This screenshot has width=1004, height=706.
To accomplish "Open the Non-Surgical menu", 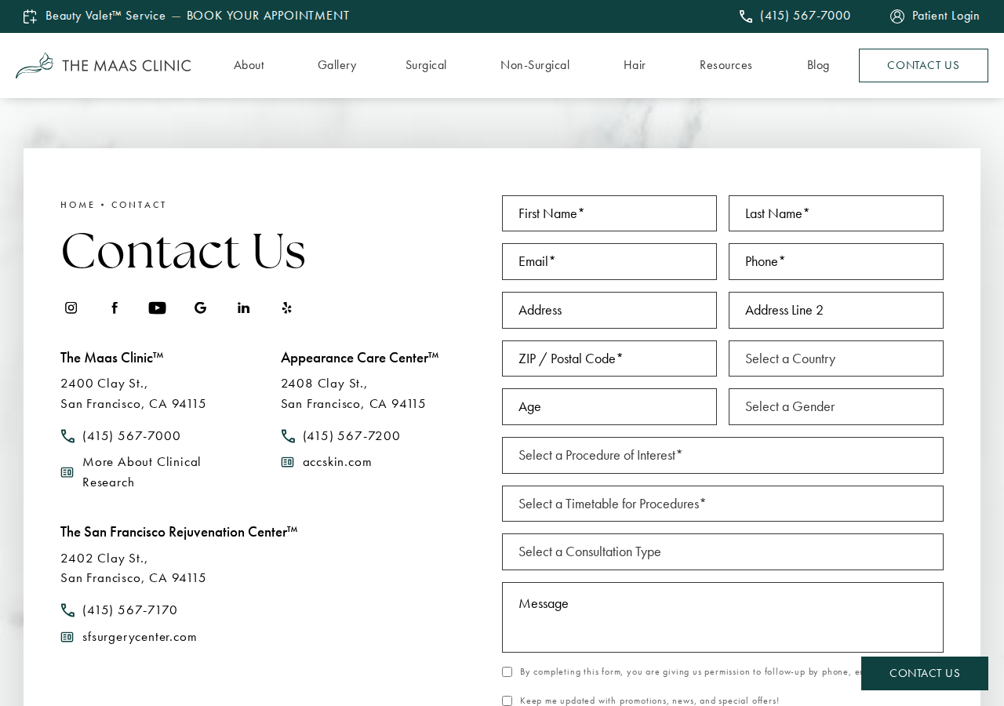I will pyautogui.click(x=535, y=65).
